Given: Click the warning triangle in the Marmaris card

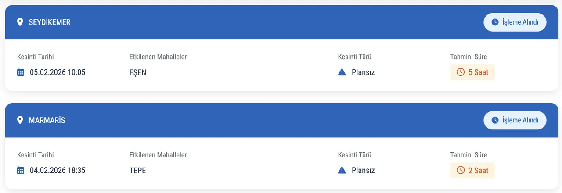Looking at the screenshot, I should tap(342, 171).
